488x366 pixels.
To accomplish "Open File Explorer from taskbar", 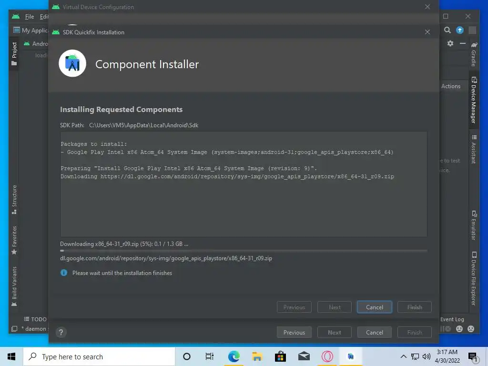I will pyautogui.click(x=257, y=356).
